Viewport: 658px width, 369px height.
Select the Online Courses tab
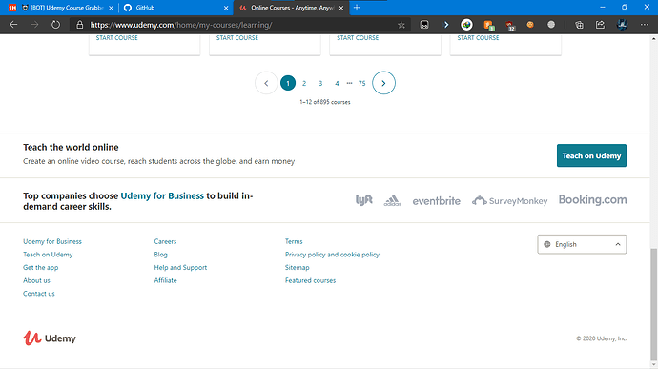291,8
